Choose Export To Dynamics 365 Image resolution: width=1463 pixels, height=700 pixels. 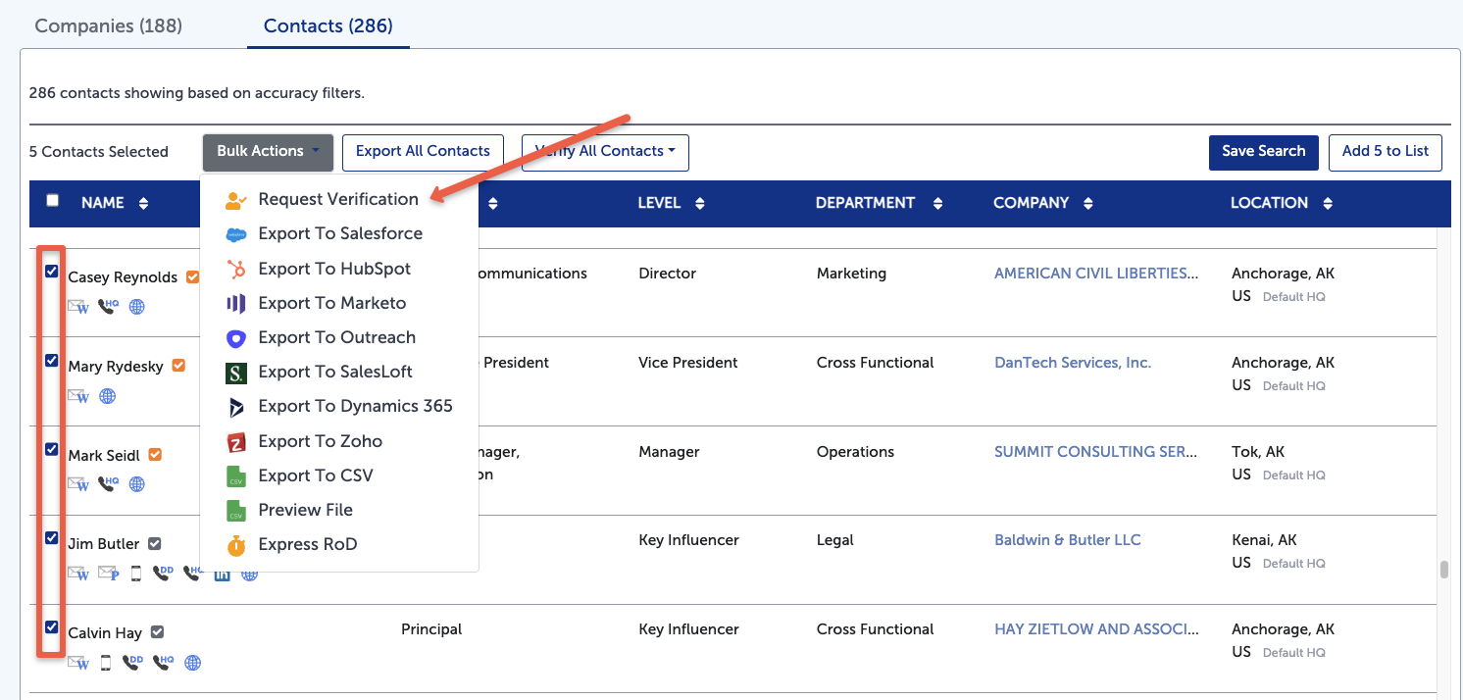339,406
